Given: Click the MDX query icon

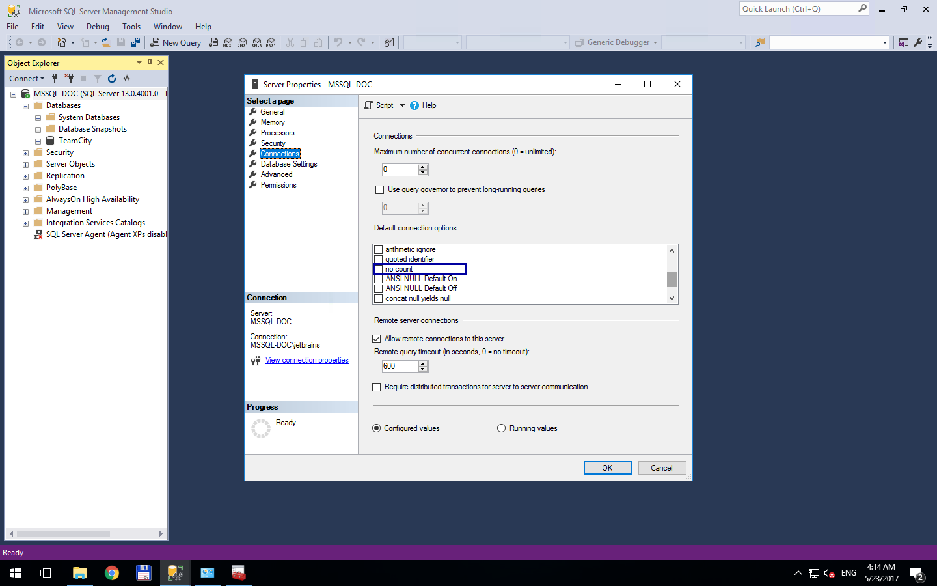Looking at the screenshot, I should click(x=228, y=42).
